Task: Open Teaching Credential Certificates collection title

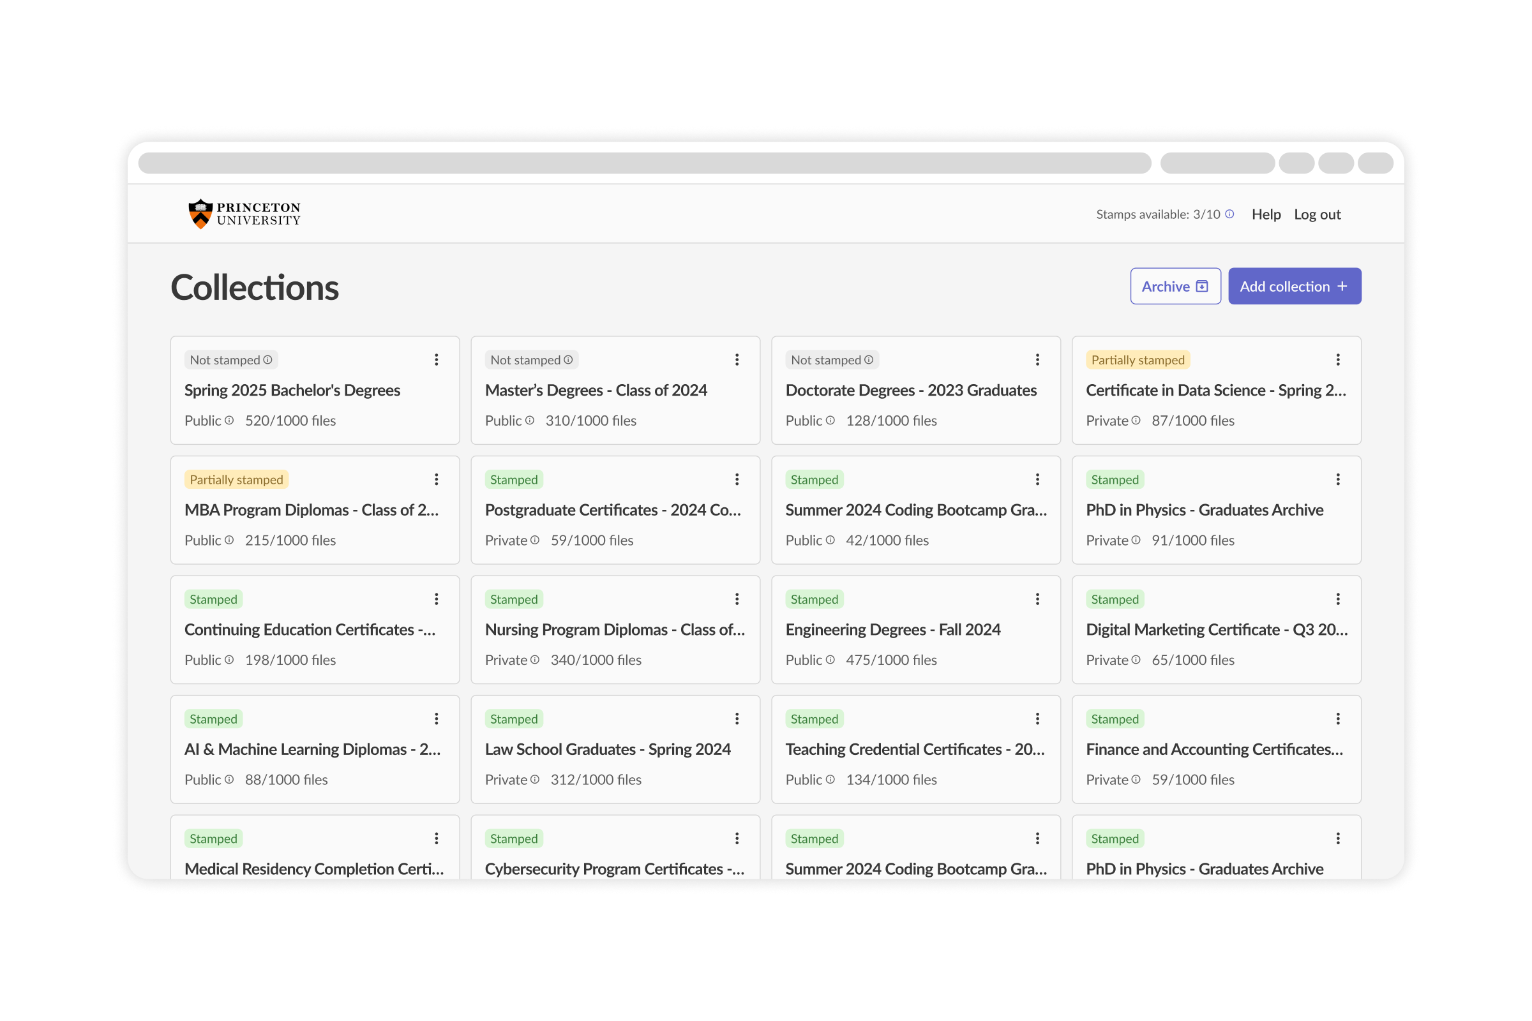Action: 915,749
